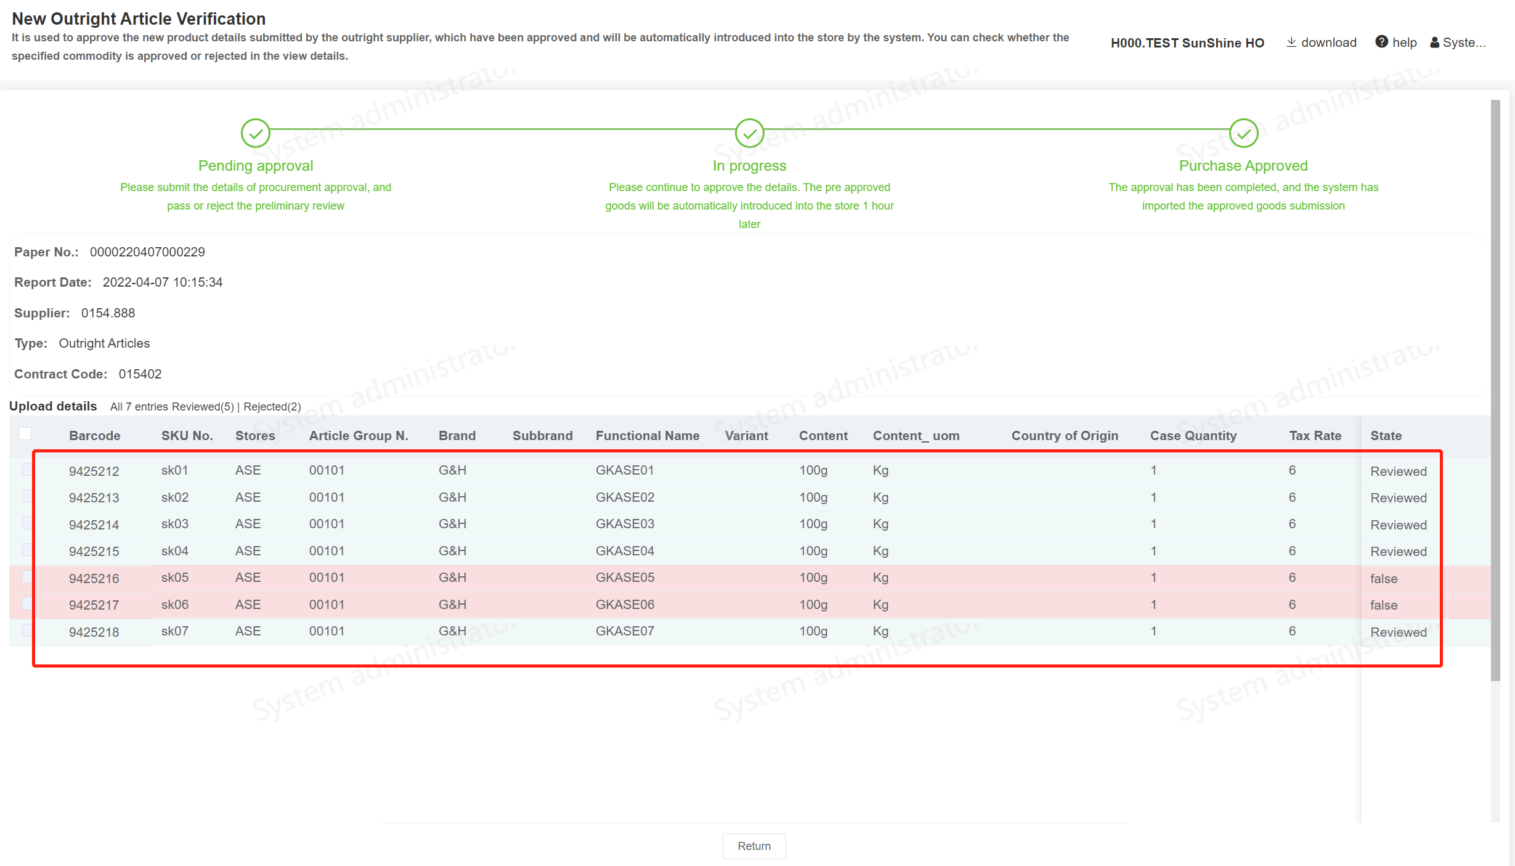Viewport: 1515px width, 866px height.
Task: Filter by Reviewed(5) entries
Action: (x=203, y=407)
